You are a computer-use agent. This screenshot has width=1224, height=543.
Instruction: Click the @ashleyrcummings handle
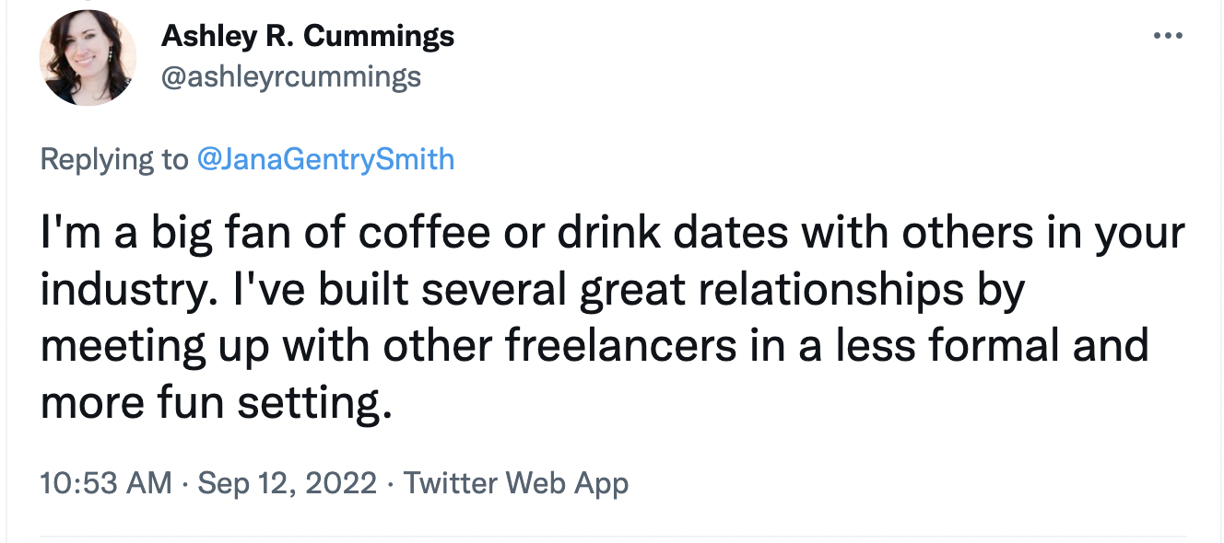click(291, 76)
